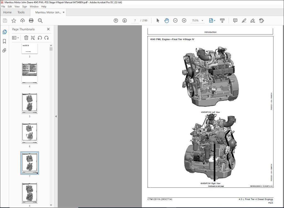Open Page Thumbnails panel icon in sidebar
This screenshot has width=284, height=208.
click(4, 32)
